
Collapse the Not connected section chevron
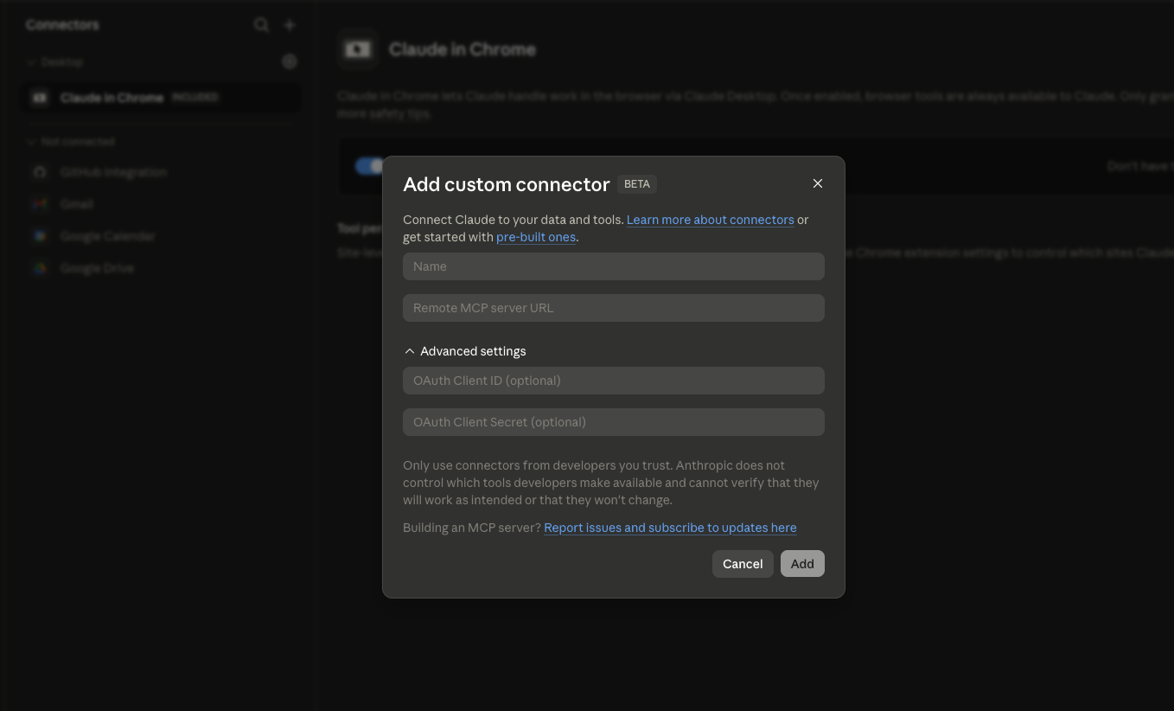pos(31,141)
